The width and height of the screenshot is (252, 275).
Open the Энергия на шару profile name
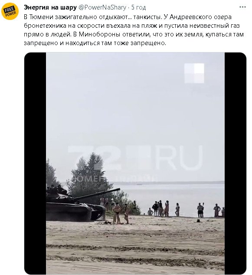coord(50,7)
